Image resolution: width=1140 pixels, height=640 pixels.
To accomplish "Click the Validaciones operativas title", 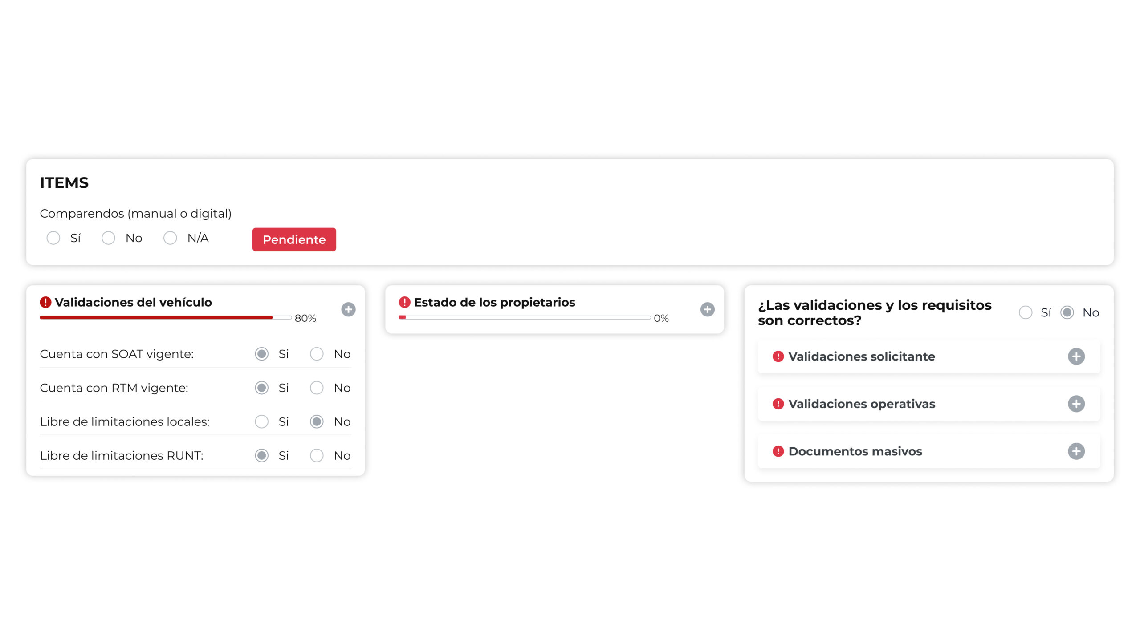I will point(861,404).
